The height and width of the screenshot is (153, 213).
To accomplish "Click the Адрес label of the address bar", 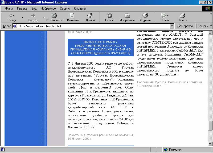I will [7, 26].
